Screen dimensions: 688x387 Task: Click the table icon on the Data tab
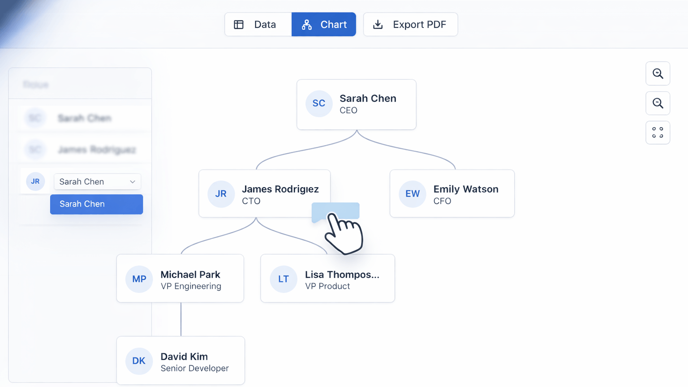[x=239, y=24]
